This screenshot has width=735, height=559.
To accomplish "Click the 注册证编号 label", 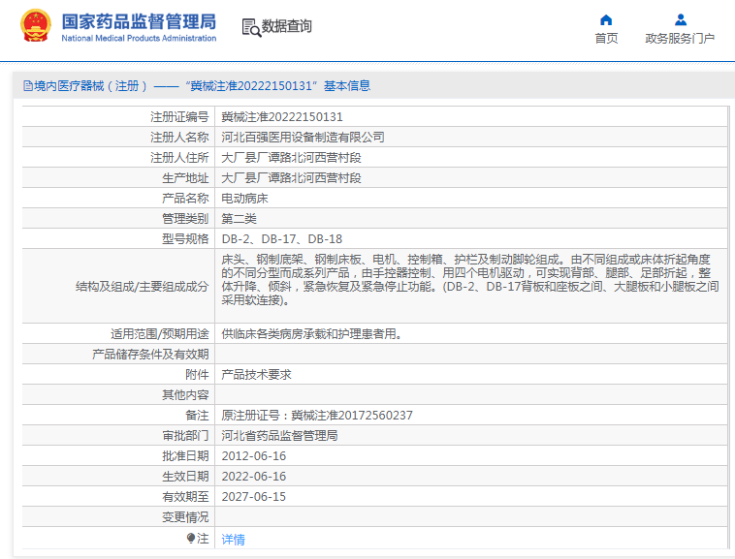I will click(179, 117).
